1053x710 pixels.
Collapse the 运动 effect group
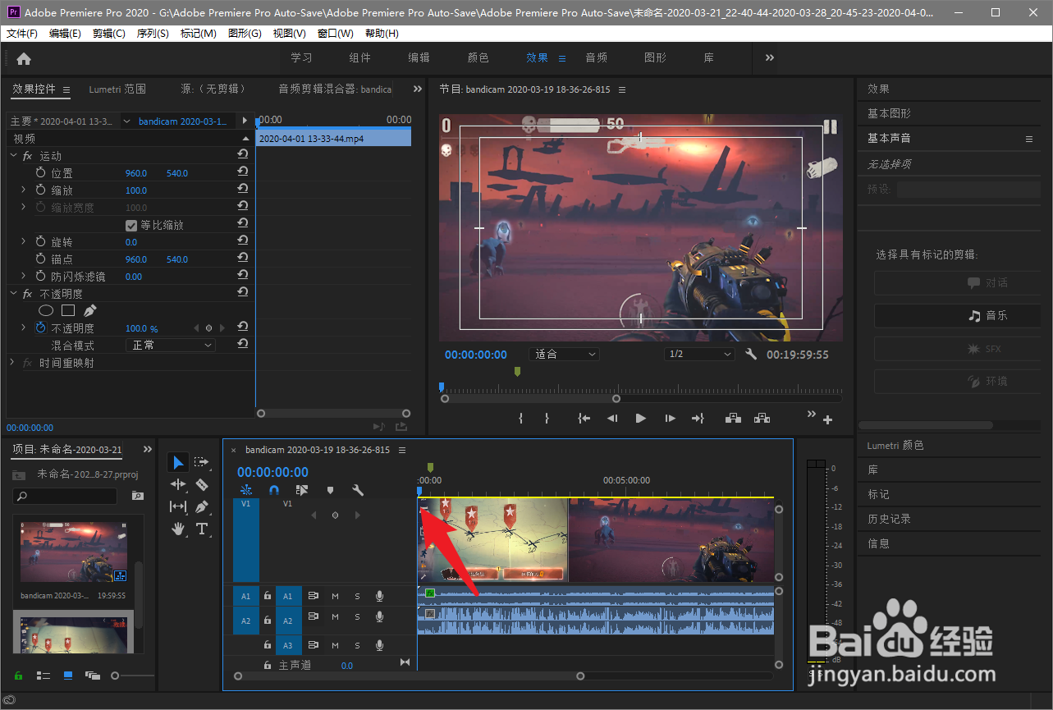(x=12, y=155)
